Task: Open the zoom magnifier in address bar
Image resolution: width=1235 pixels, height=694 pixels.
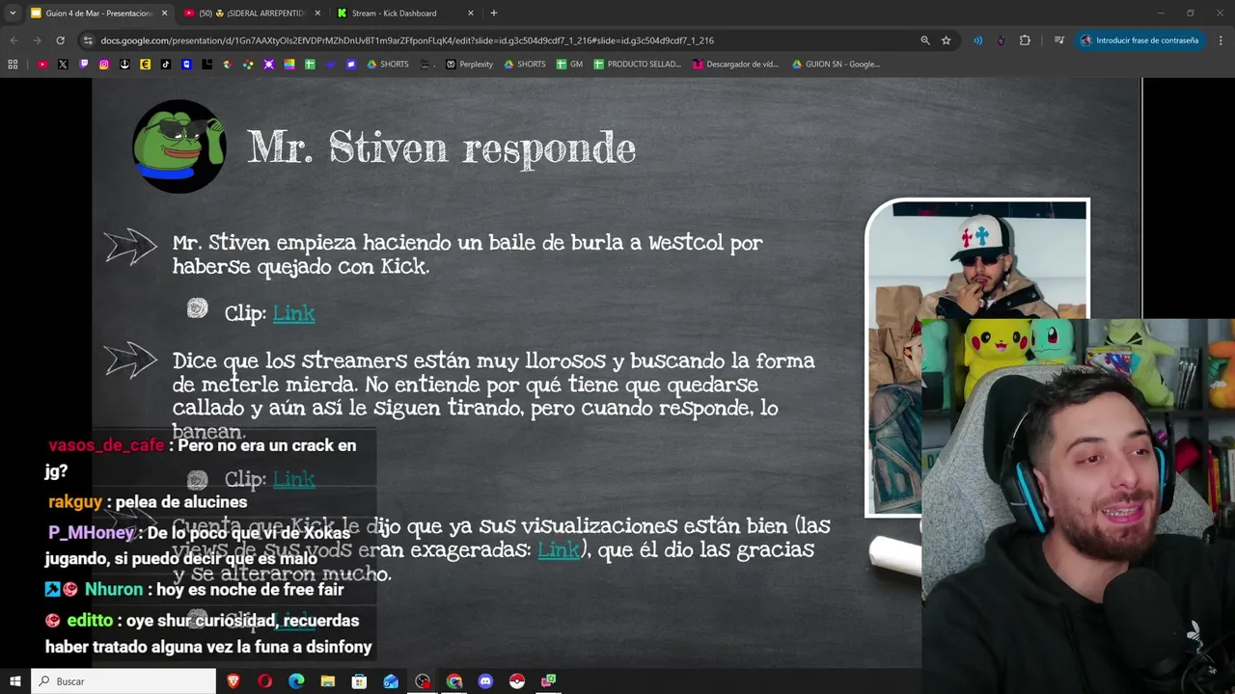Action: (924, 40)
